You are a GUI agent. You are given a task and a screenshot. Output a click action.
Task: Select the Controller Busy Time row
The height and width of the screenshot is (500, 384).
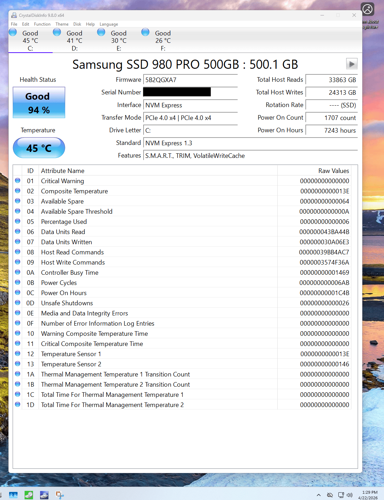(182, 272)
